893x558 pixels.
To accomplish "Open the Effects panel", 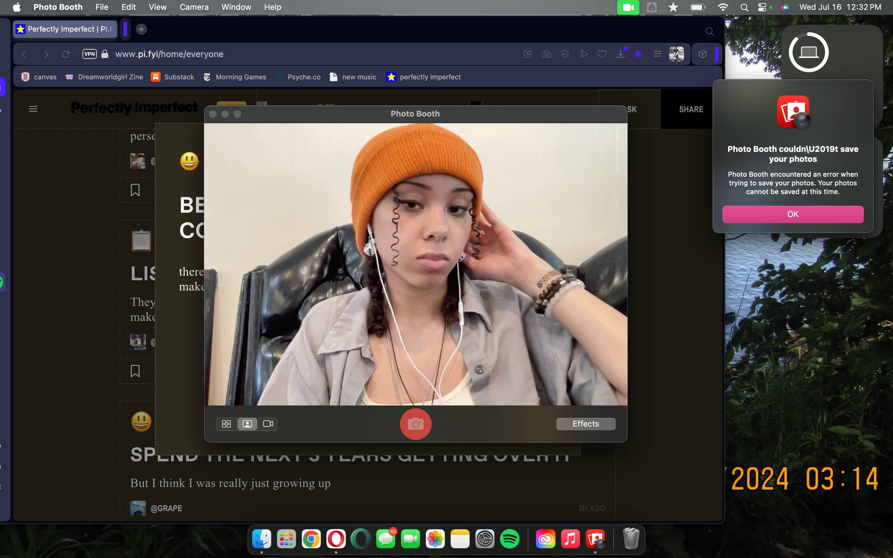I will tap(586, 424).
